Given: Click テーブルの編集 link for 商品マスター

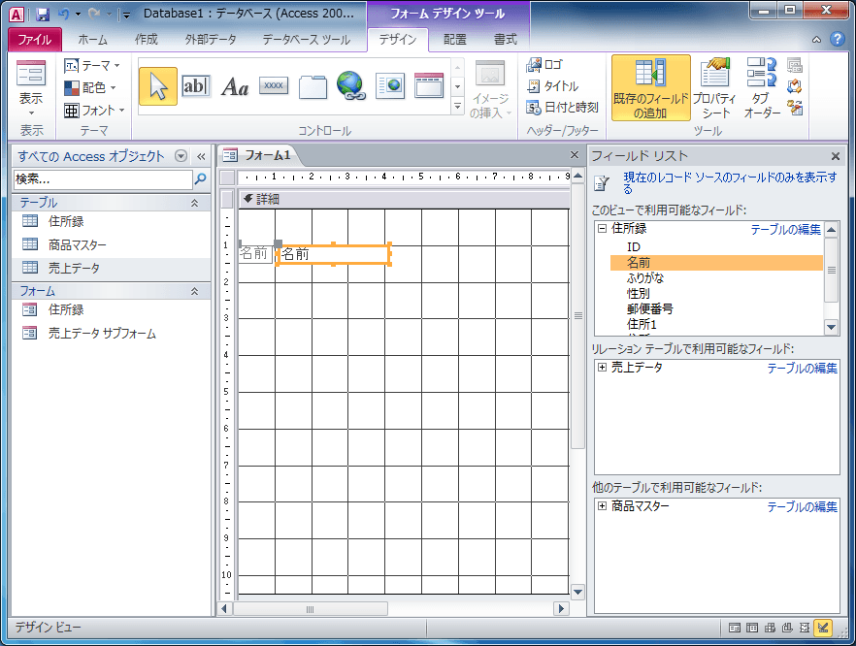Looking at the screenshot, I should click(802, 507).
